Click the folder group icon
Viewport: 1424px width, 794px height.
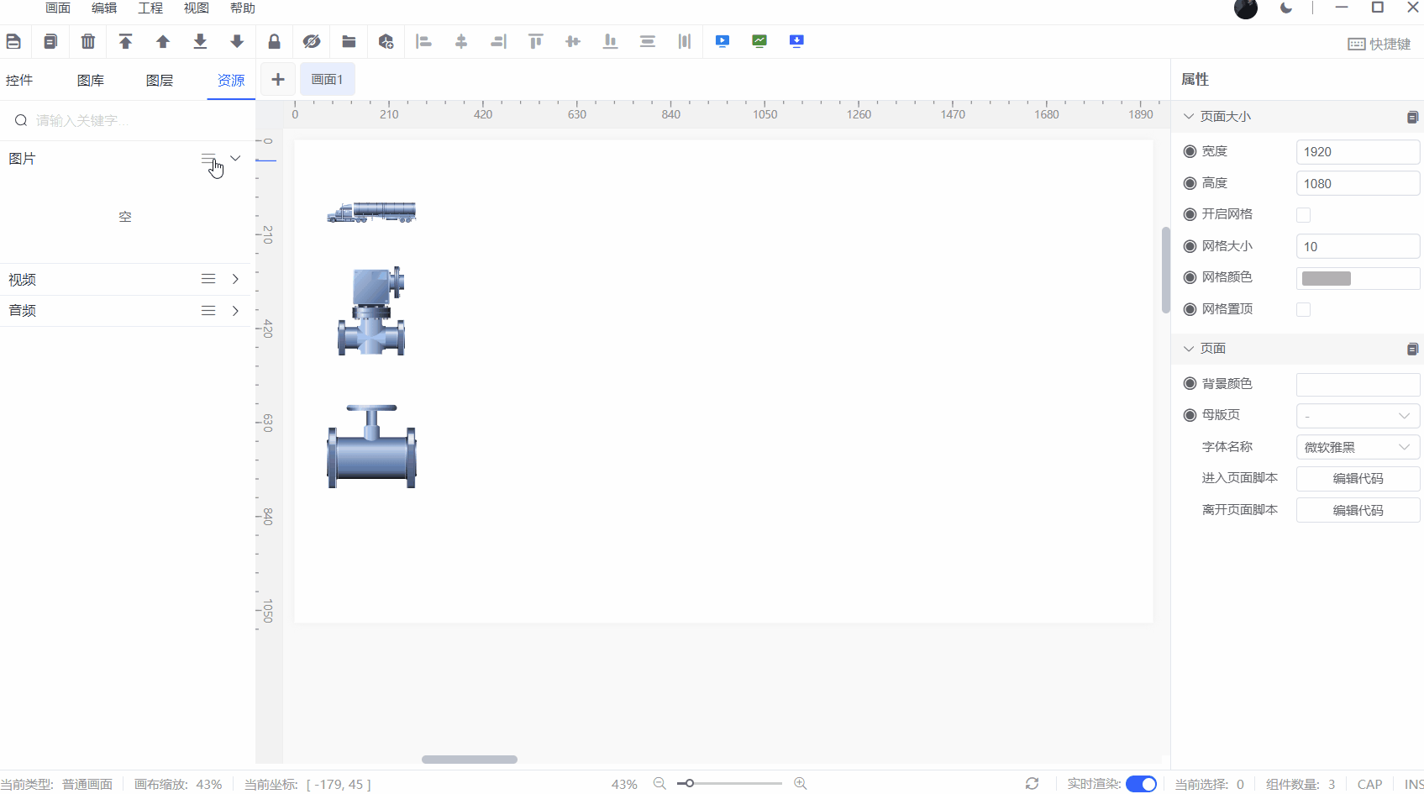click(349, 41)
